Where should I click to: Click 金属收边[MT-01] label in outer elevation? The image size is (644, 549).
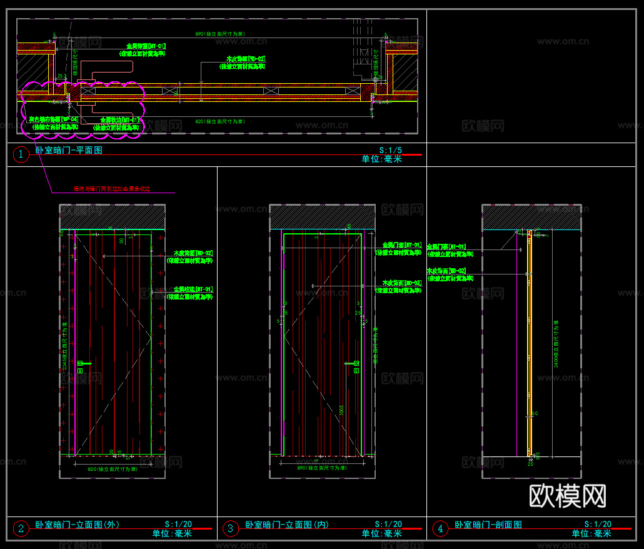click(x=193, y=290)
